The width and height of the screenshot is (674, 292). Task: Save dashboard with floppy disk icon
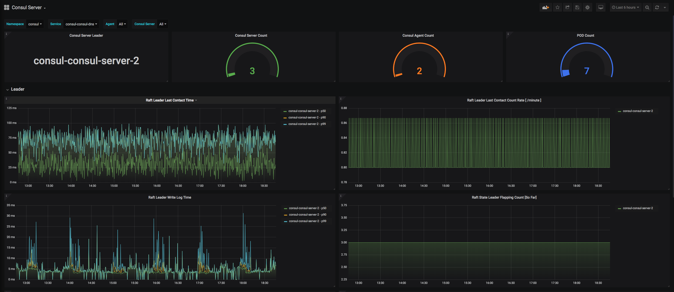[x=577, y=8]
